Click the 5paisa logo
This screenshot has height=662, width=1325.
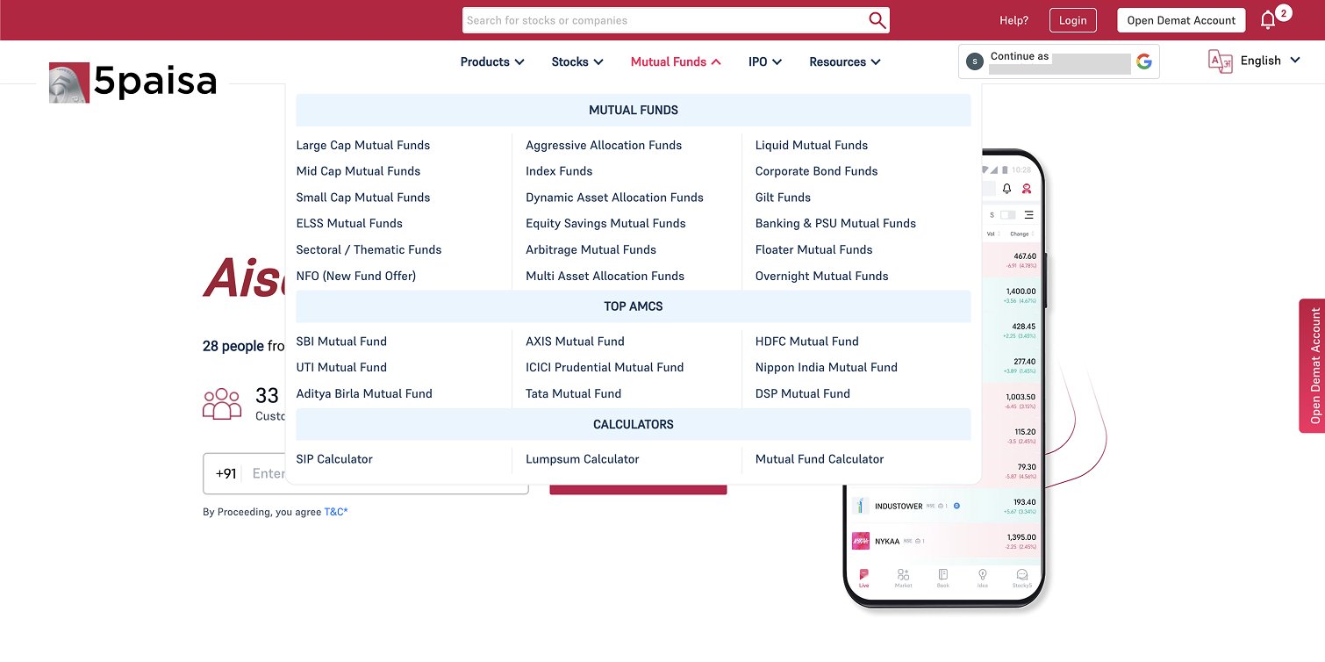(133, 83)
